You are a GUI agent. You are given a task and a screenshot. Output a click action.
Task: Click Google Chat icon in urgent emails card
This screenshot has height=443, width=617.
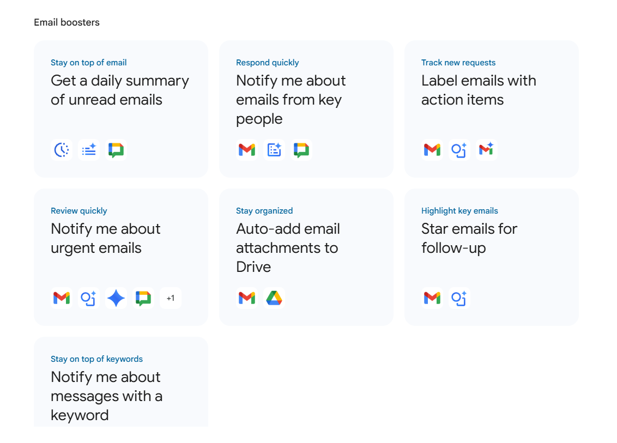143,298
